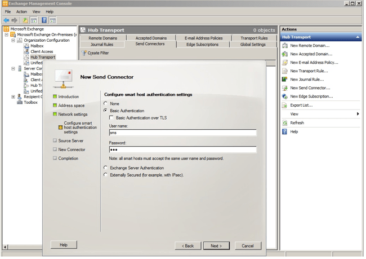The width and height of the screenshot is (366, 259).
Task: Open the Help menu in menu bar
Action: (50, 12)
